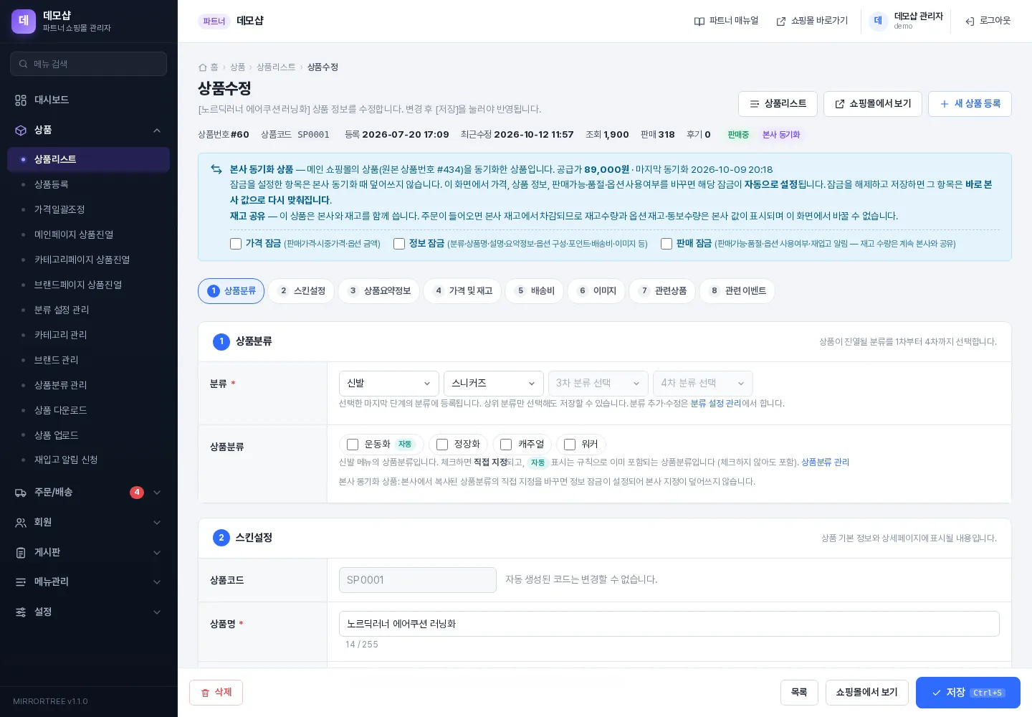Screen dimensions: 1032x717
Task: Click the 설정 sliders icon
Action: (x=21, y=612)
